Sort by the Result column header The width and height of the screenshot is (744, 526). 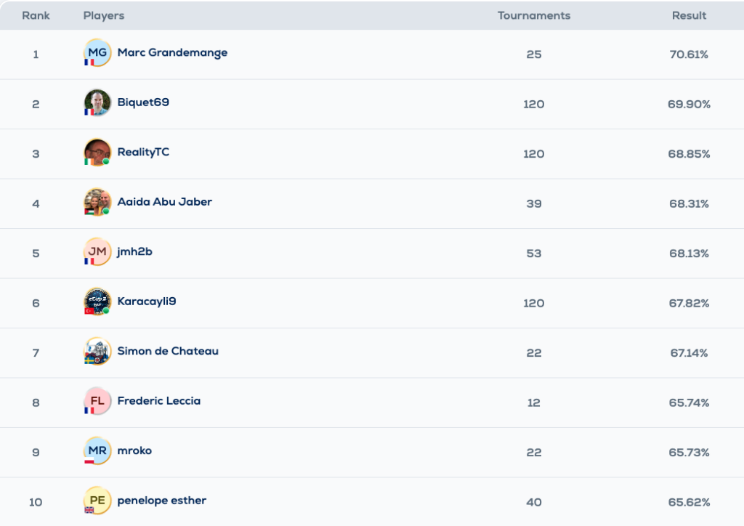689,15
